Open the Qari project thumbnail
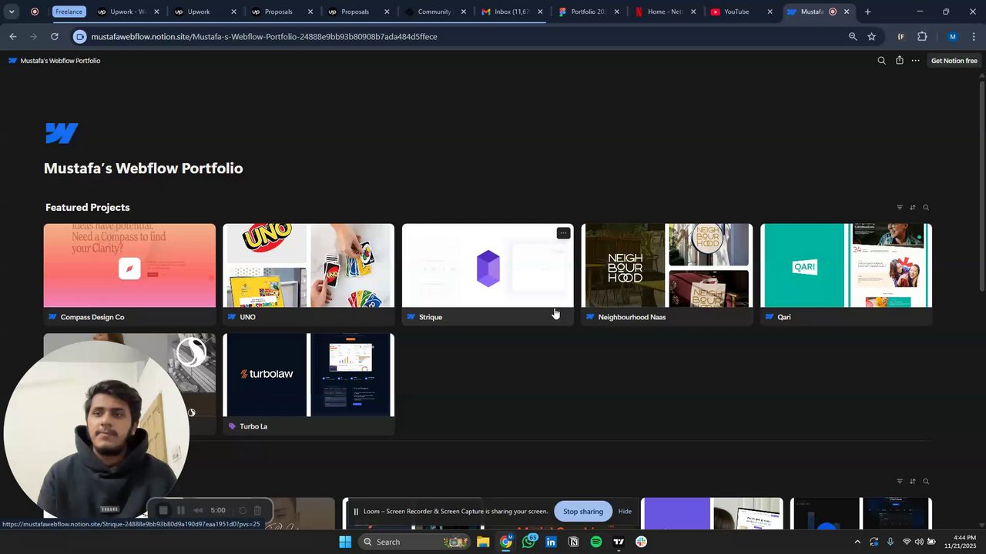This screenshot has height=554, width=986. pyautogui.click(x=846, y=265)
